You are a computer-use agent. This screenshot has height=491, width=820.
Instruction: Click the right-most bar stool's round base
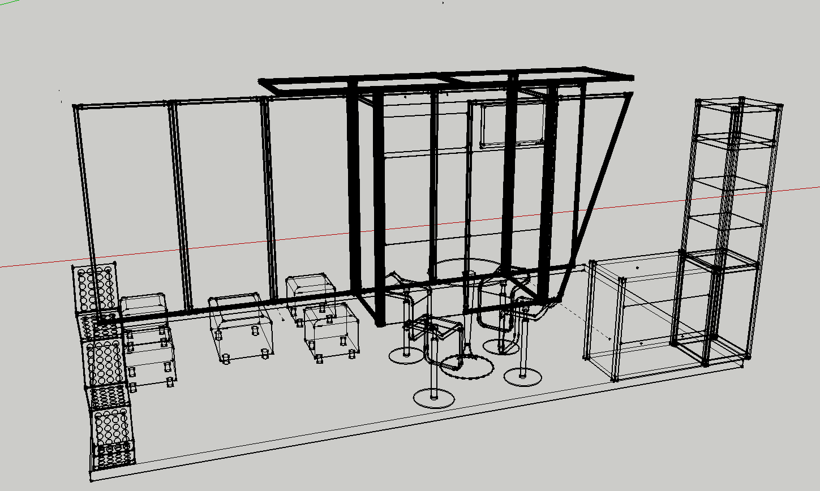point(522,376)
